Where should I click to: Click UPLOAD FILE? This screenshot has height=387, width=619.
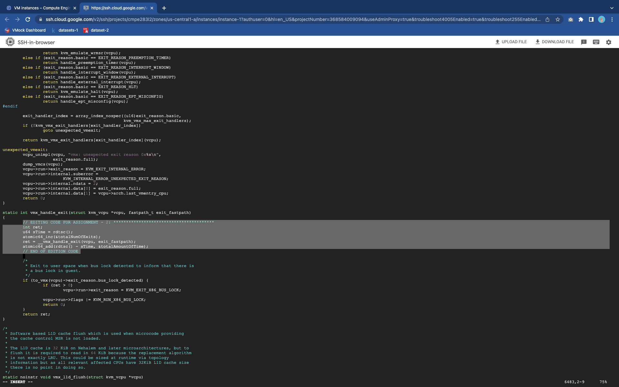coord(511,42)
